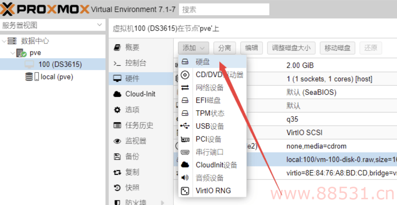The image size is (397, 205).
Task: Expand the 防火墙 submenu arrow
Action: click(162, 203)
